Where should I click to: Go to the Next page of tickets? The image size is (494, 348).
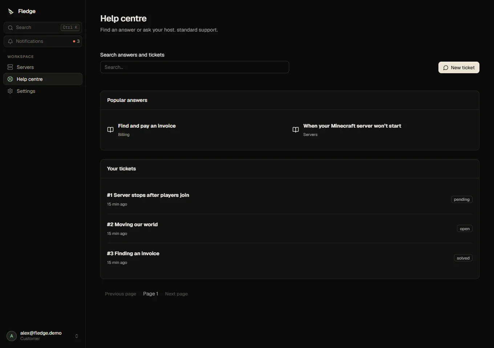(x=176, y=294)
